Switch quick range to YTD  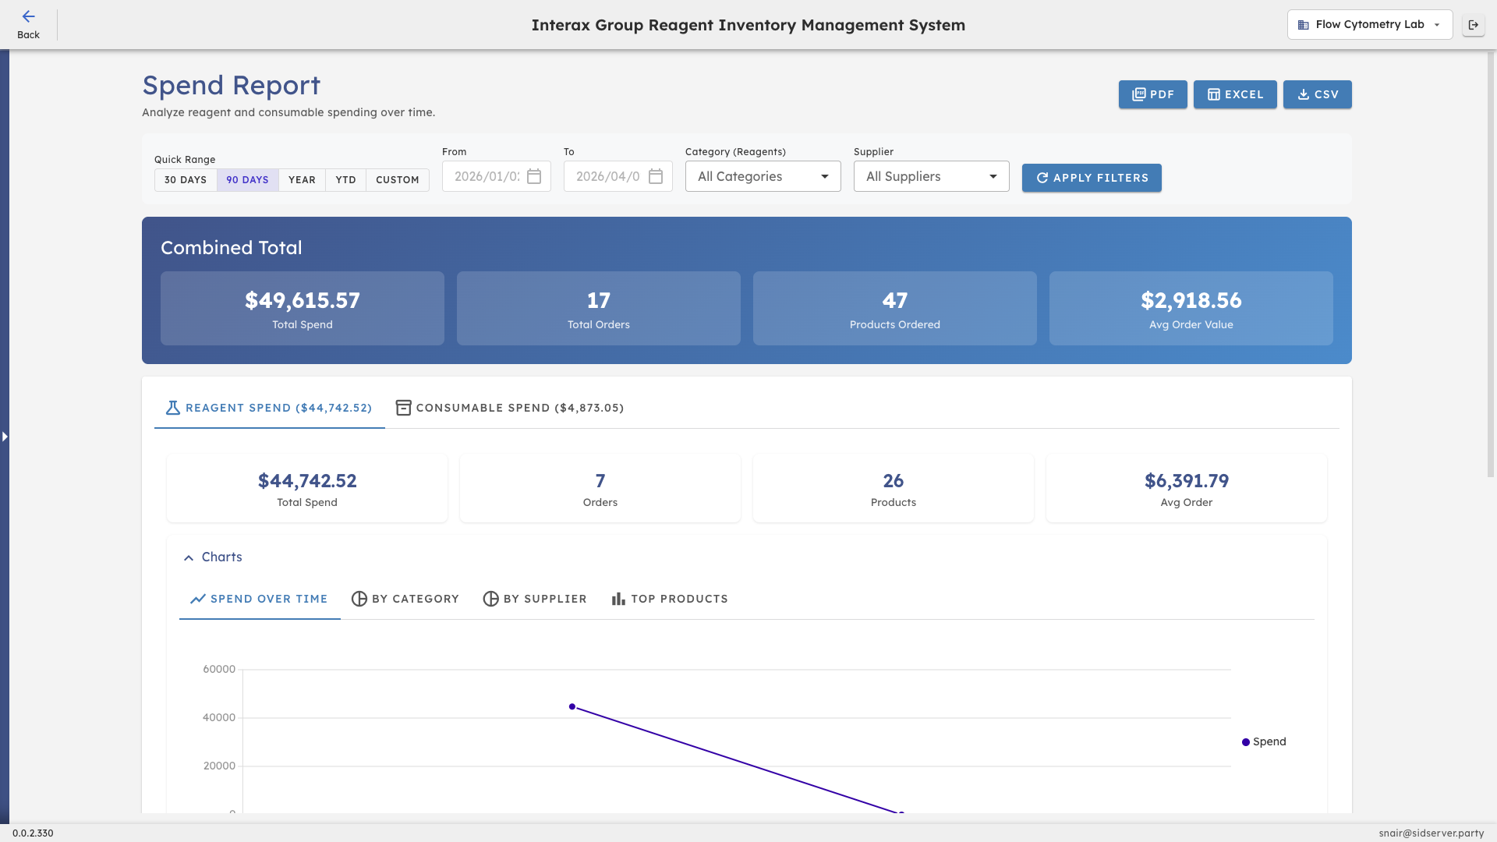[345, 179]
